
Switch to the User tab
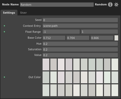pyautogui.click(x=23, y=13)
